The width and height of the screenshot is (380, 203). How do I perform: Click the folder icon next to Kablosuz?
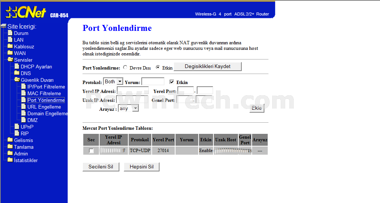click(10, 46)
